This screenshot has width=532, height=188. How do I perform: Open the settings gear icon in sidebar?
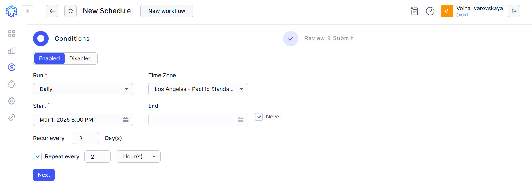[12, 101]
